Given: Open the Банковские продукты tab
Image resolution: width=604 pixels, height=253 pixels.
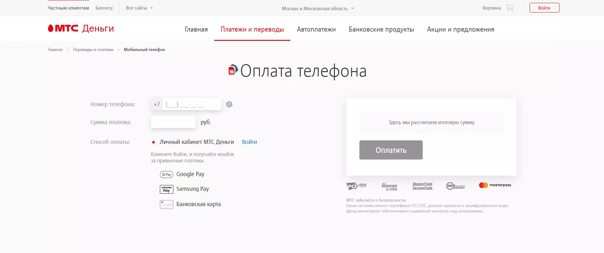Looking at the screenshot, I should [x=381, y=29].
